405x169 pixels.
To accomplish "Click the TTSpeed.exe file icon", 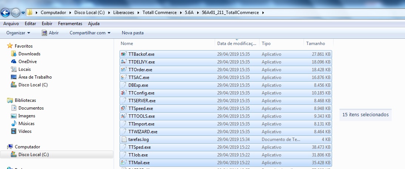I will pos(124,108).
